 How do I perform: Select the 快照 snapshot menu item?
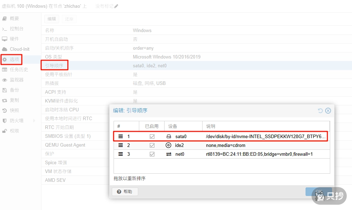click(x=14, y=110)
